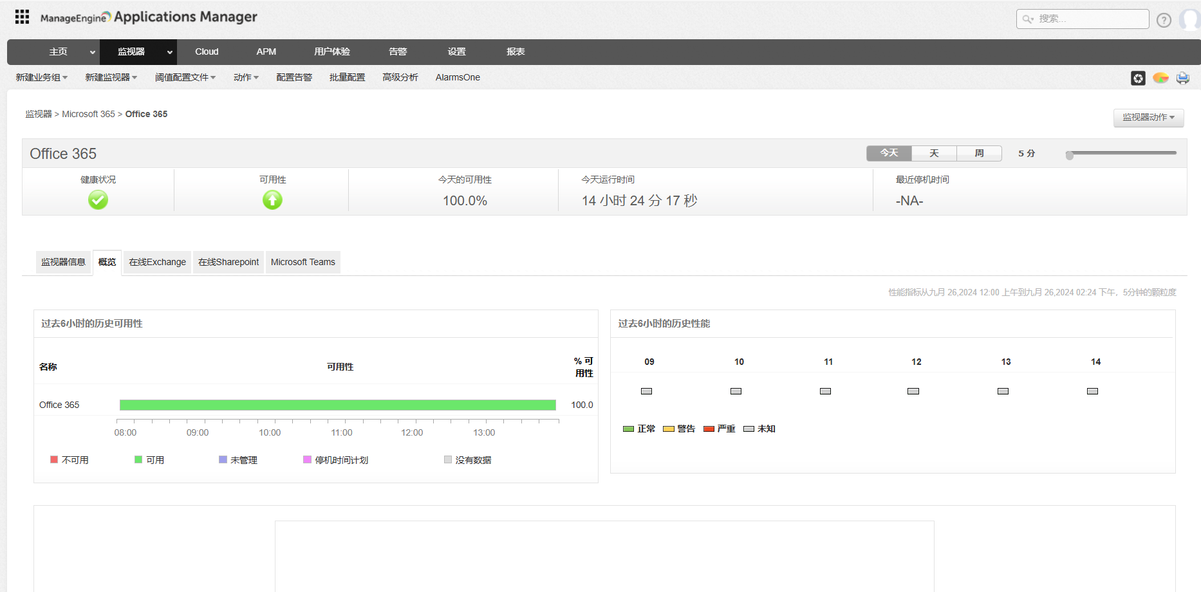Viewport: 1201px width, 592px height.
Task: Open the apps grid launcher icon
Action: 22,17
